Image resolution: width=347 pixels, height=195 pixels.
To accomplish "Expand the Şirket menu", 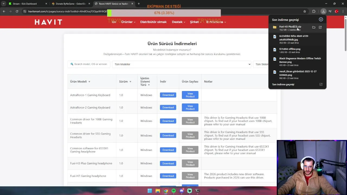I will pyautogui.click(x=195, y=22).
